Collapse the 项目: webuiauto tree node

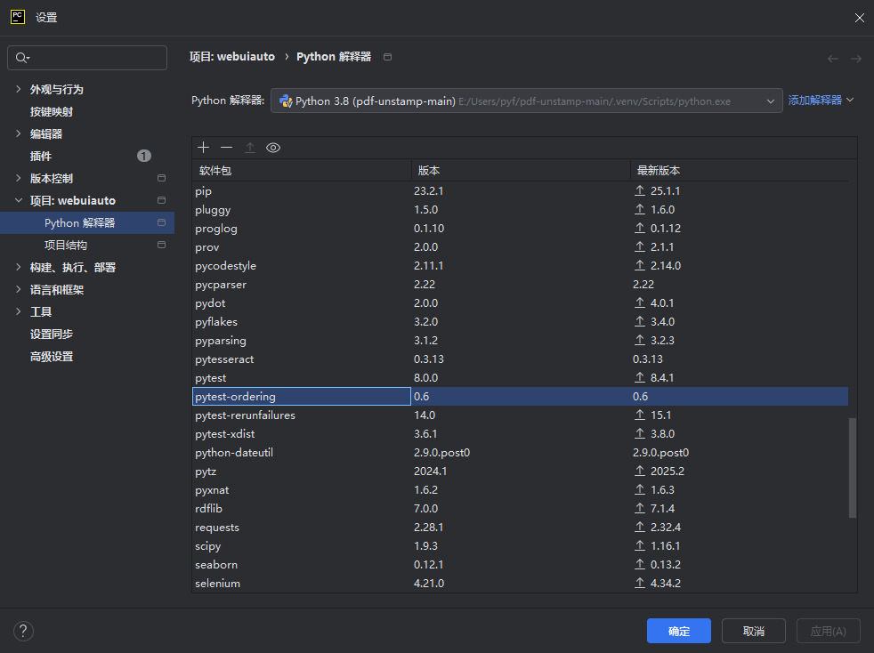(x=19, y=200)
